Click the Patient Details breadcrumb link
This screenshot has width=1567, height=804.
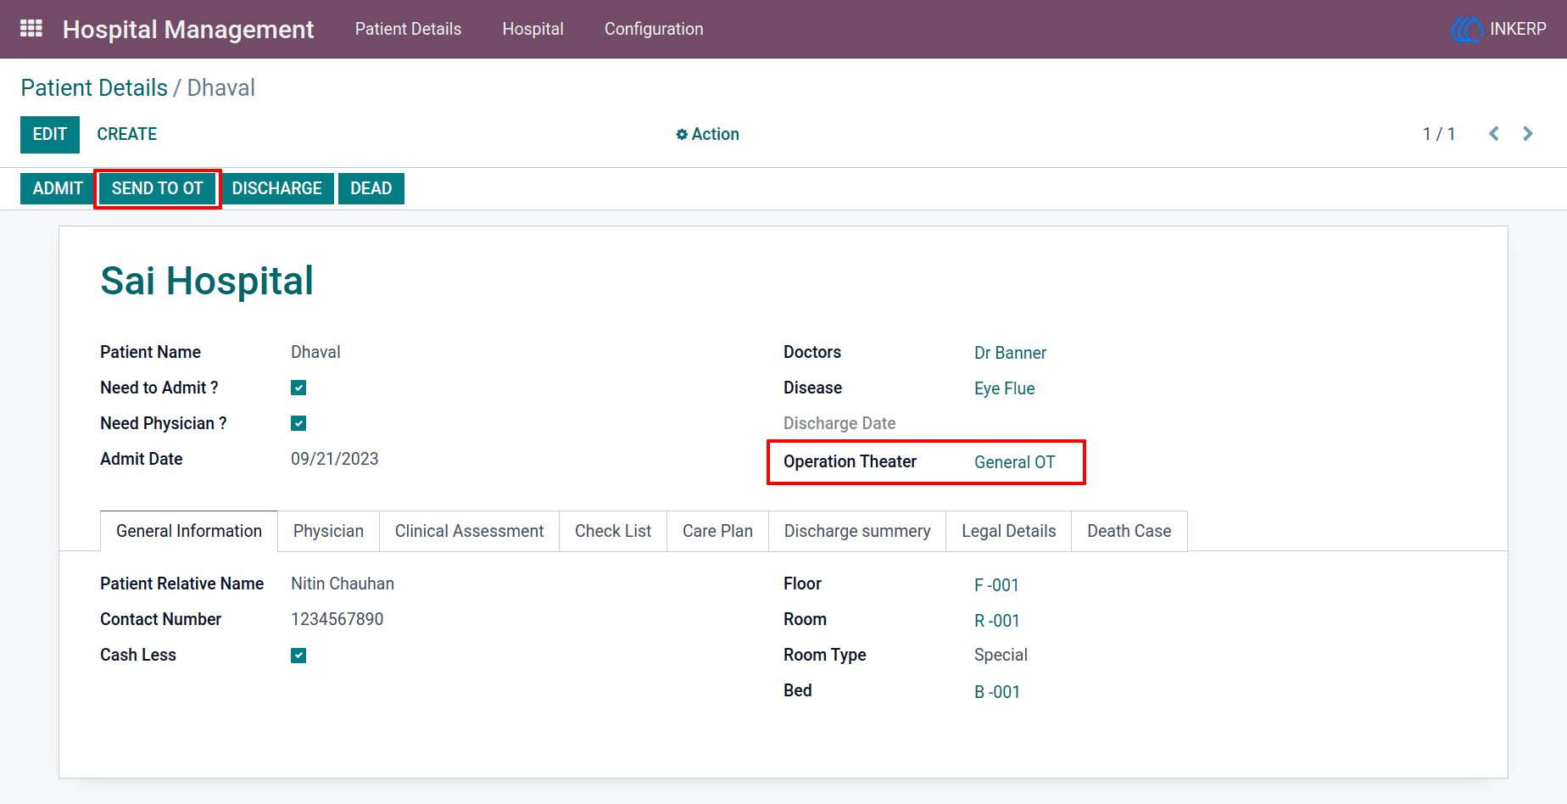point(94,88)
